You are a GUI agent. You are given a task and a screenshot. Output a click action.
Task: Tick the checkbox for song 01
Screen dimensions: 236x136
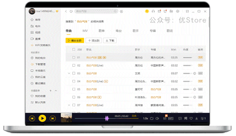pos(74,57)
